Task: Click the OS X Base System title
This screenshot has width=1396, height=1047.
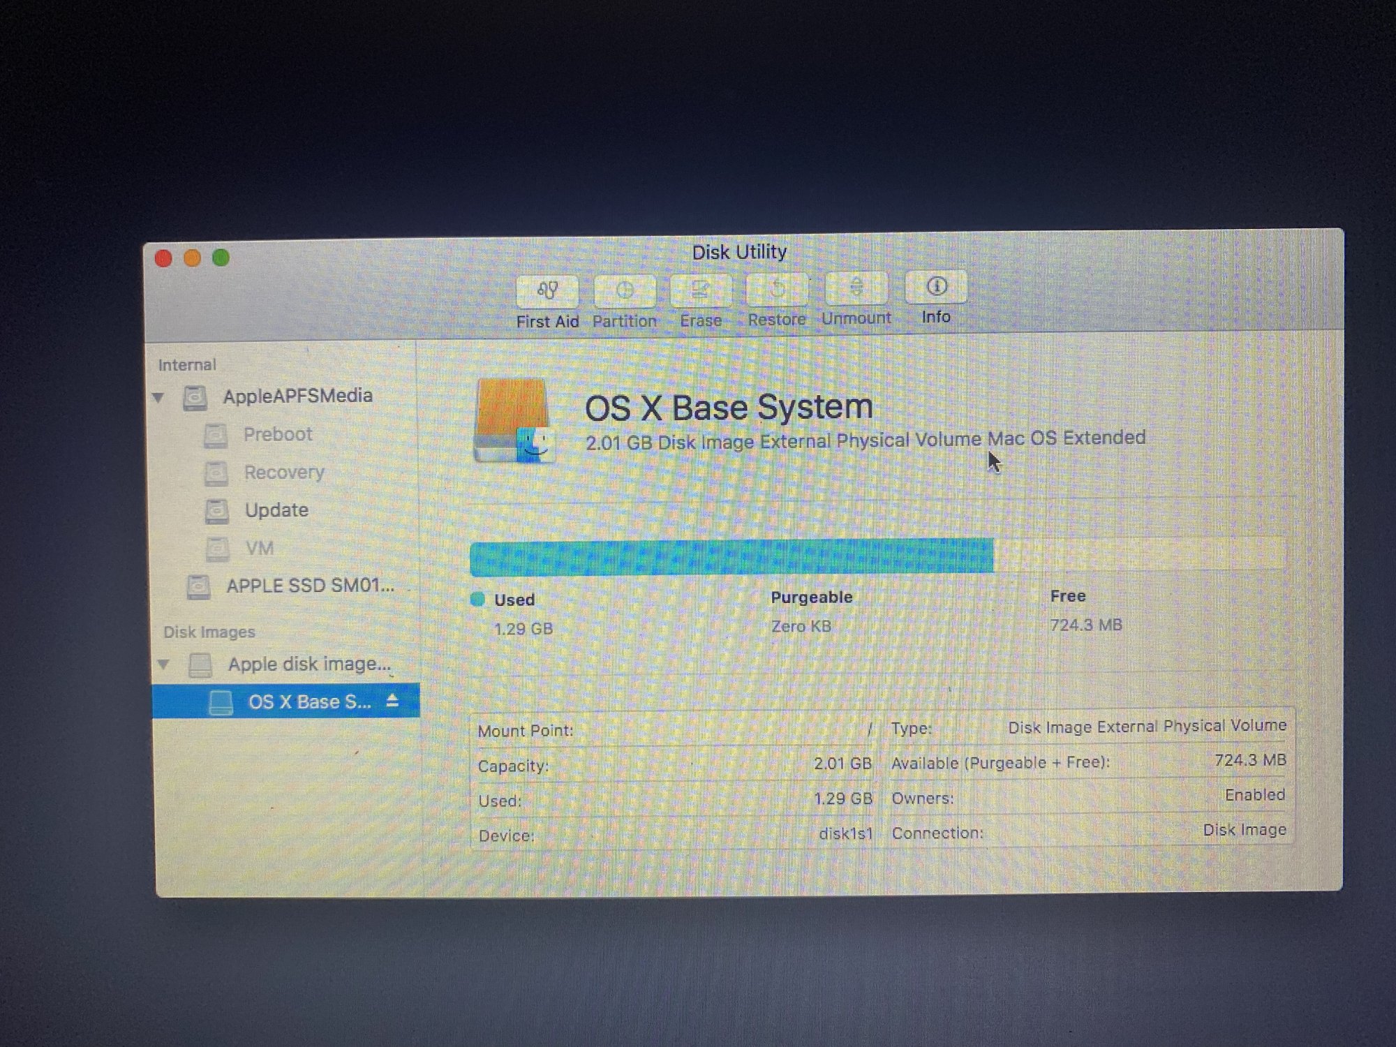Action: click(729, 407)
